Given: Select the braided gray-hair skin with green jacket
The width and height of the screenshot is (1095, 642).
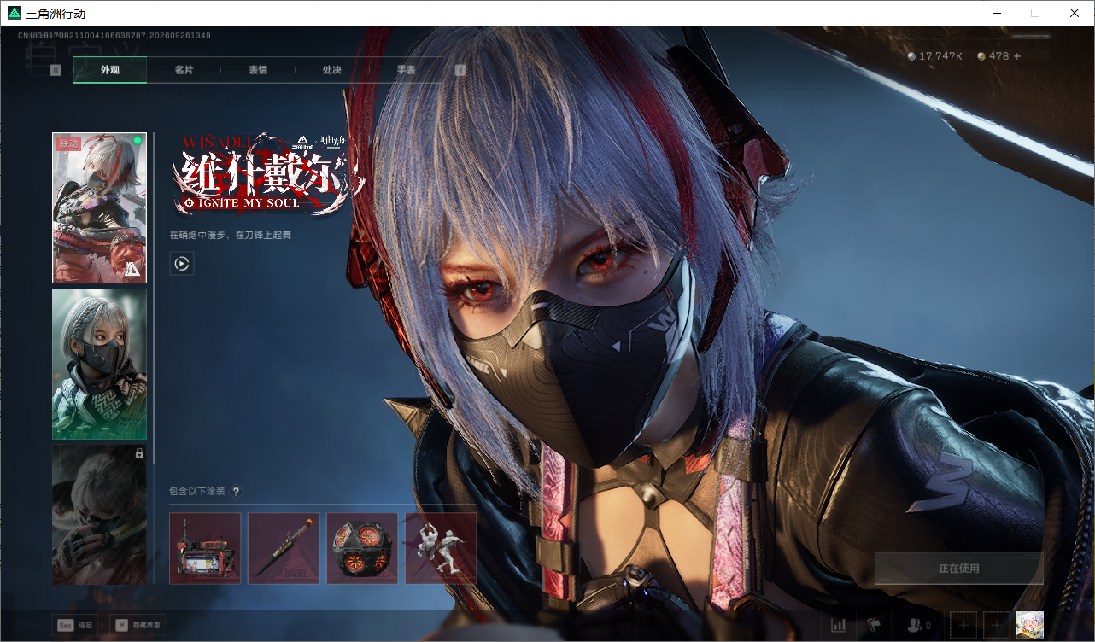Looking at the screenshot, I should click(x=99, y=364).
